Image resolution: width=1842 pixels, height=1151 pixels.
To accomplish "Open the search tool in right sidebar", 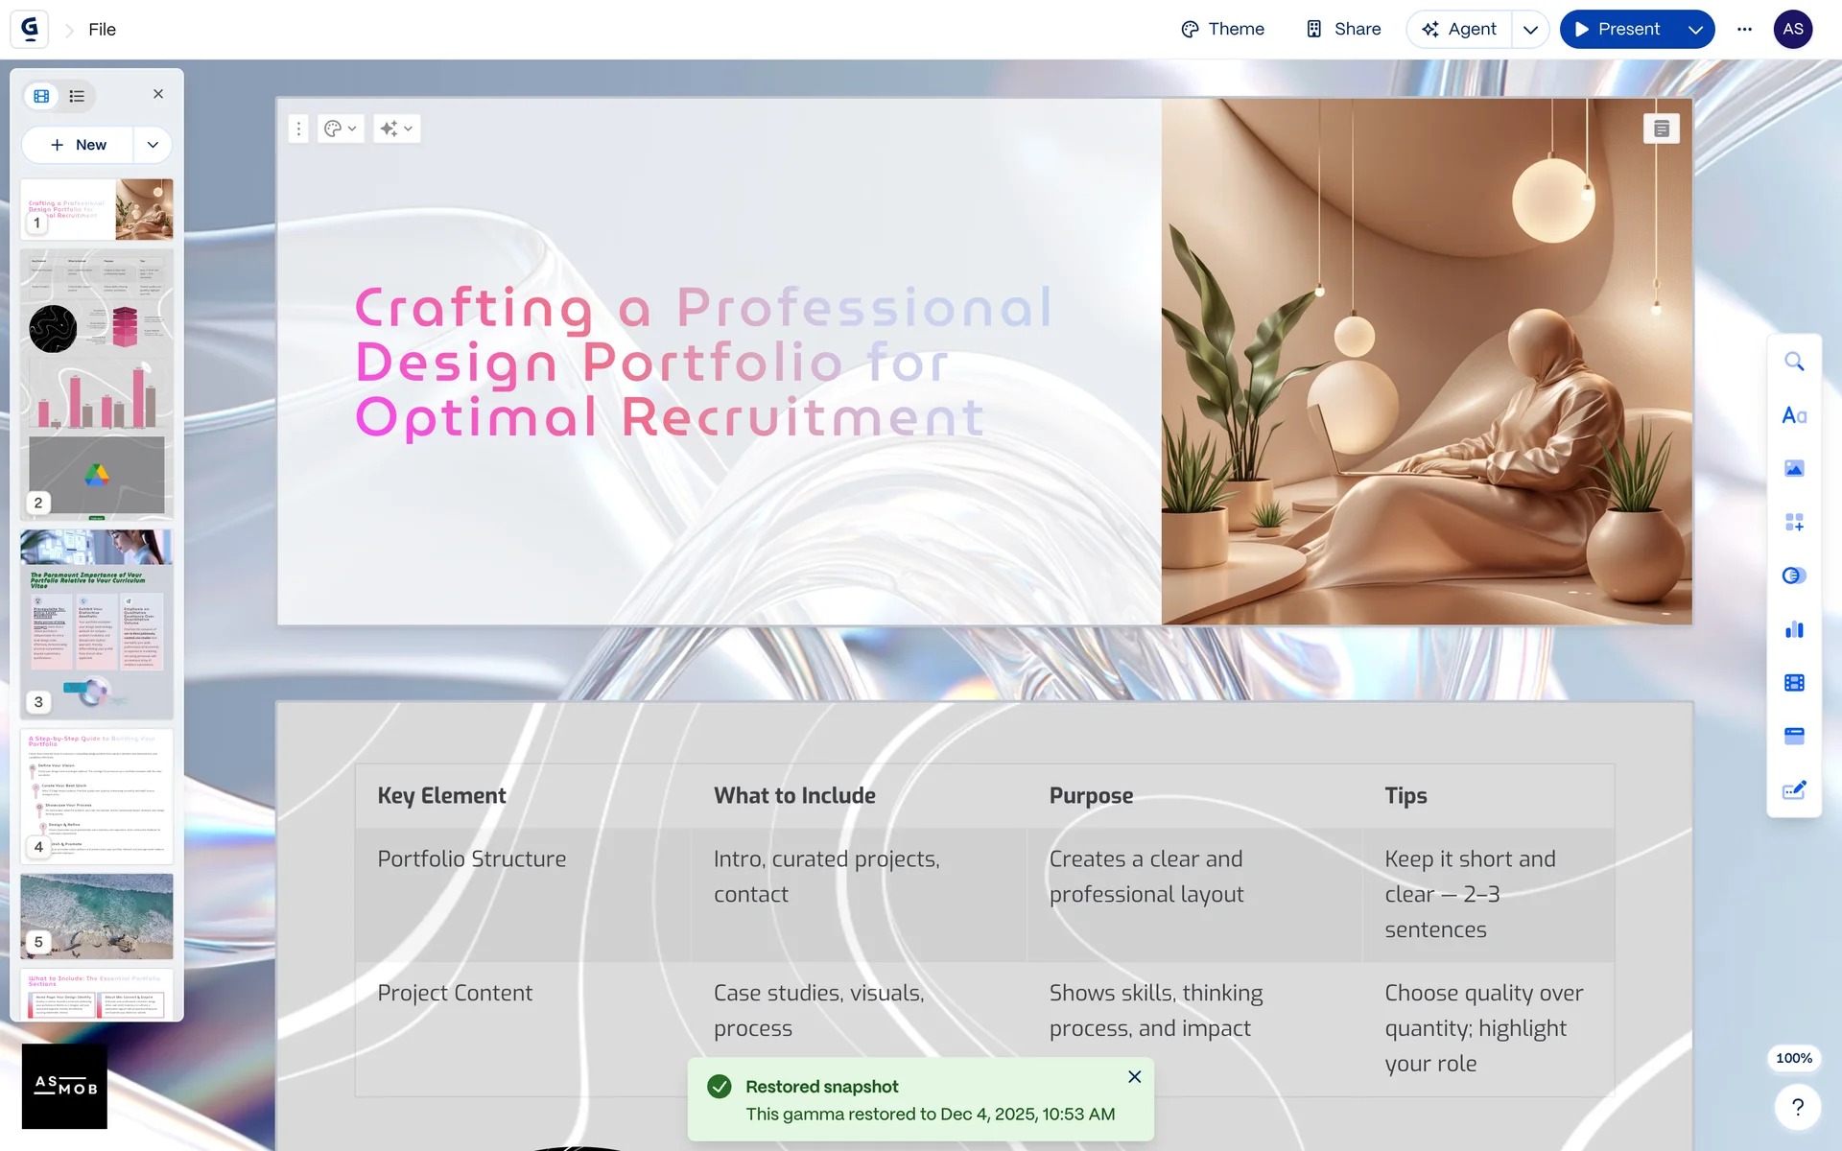I will [x=1794, y=362].
